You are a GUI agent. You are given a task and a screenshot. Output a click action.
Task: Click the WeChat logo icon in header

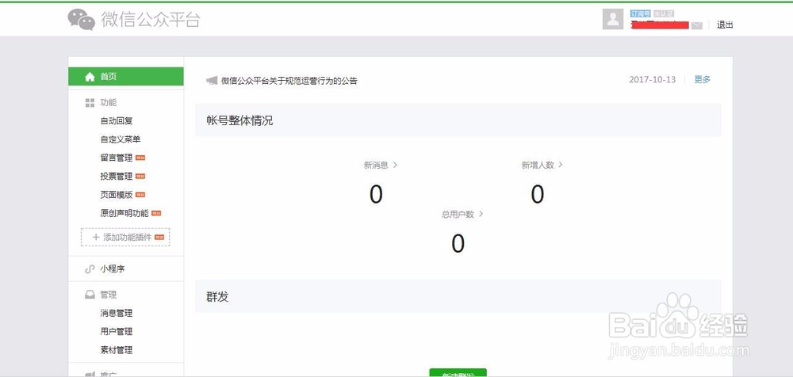click(82, 19)
